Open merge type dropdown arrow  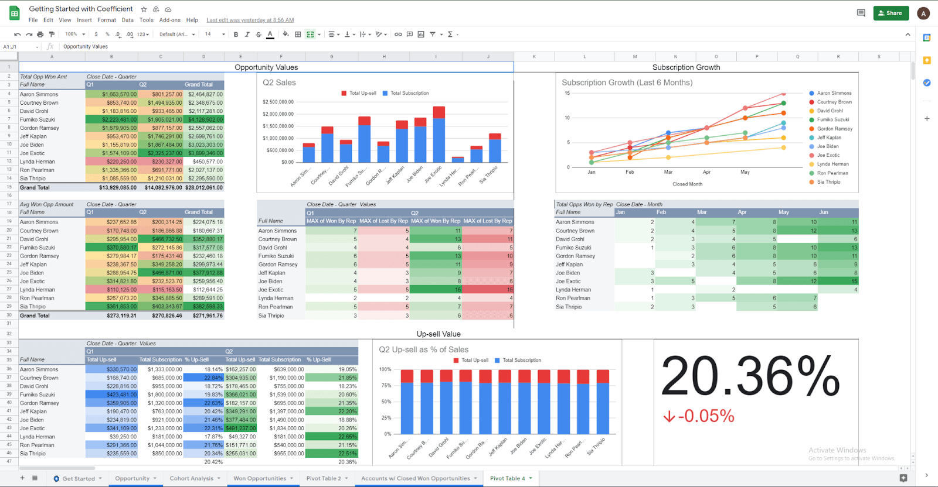[x=319, y=35]
